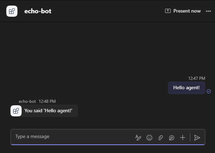215x153 pixels.
Task: Open the three-dot more options menu
Action: 208,11
